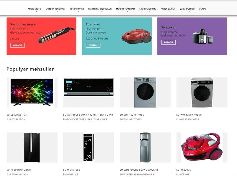The image size is (237, 177).
Task: Open the ŞƏXSI QULLUQ menu
Action: 187,9
